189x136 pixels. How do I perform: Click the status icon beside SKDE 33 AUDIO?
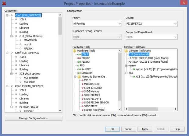tap(82, 88)
